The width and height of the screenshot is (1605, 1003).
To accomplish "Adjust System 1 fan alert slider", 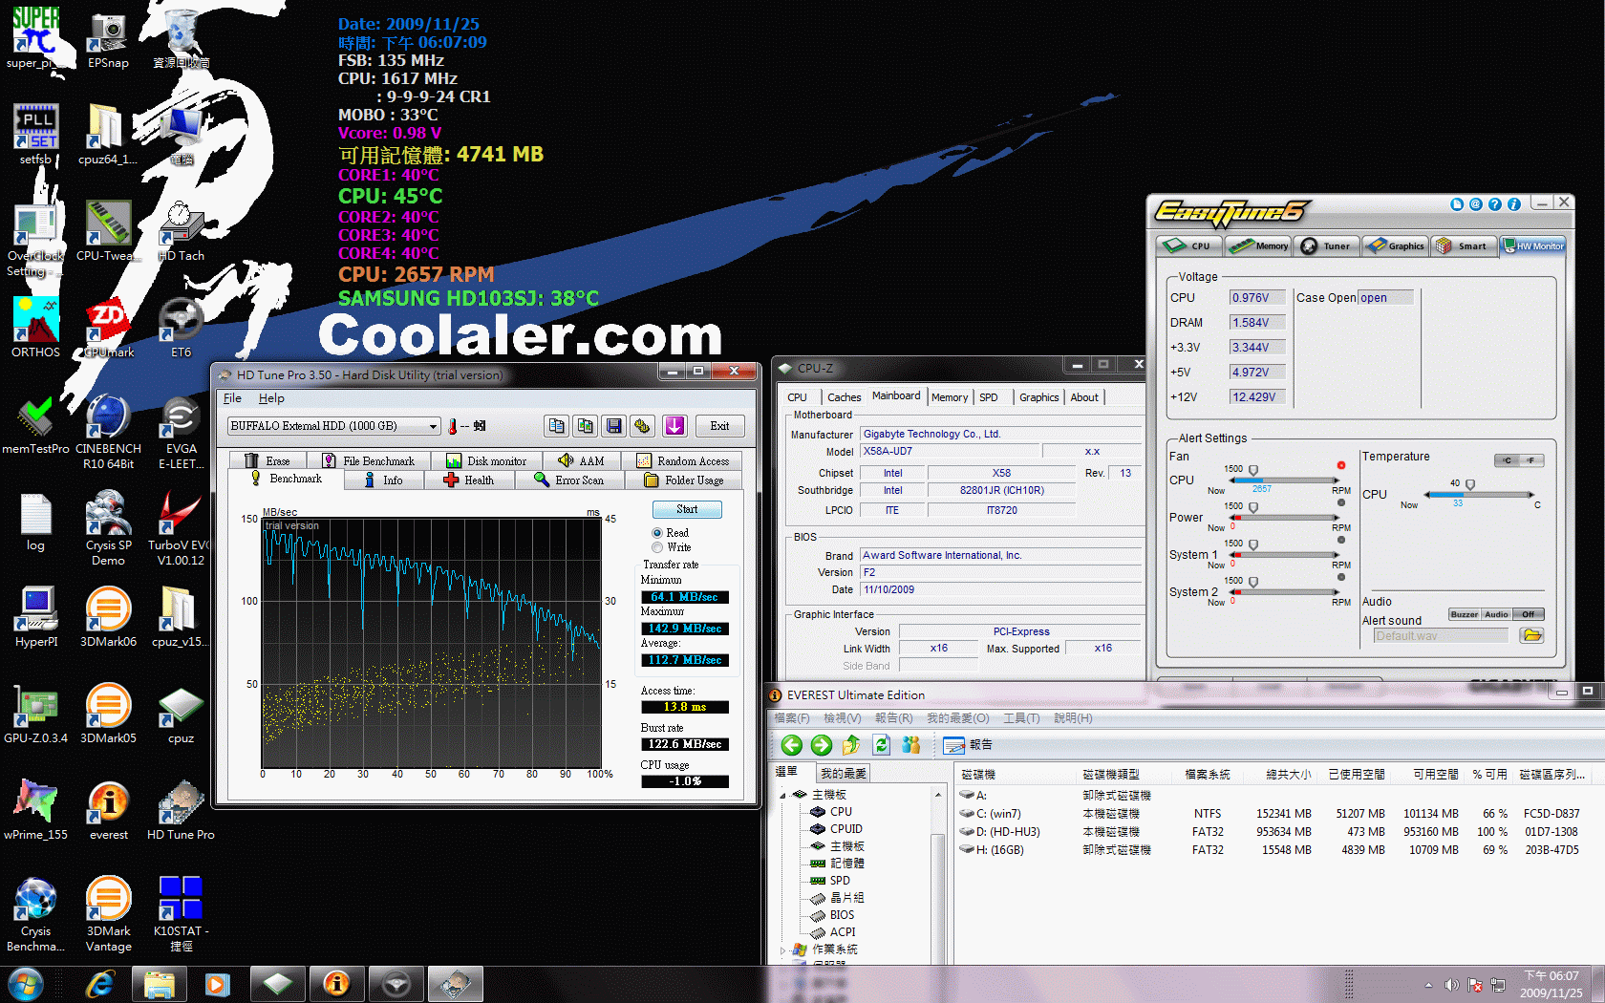I will (x=1253, y=545).
